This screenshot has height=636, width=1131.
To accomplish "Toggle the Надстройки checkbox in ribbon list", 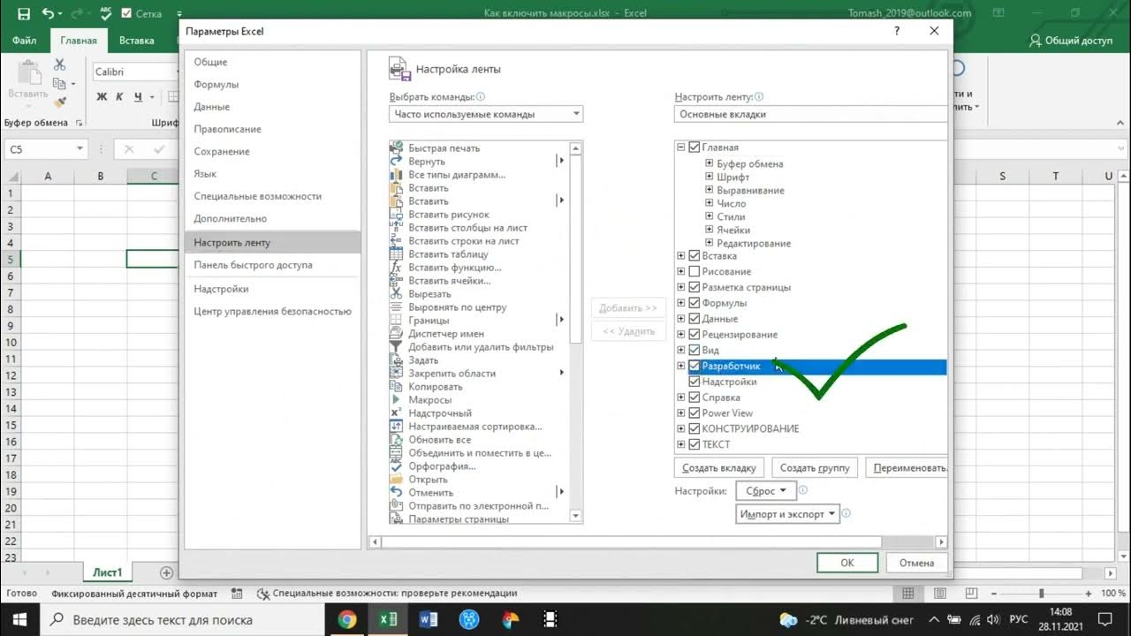I will [x=694, y=382].
